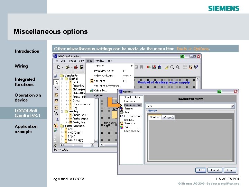Click the hammer tools icon at sidebar bottom

point(55,145)
